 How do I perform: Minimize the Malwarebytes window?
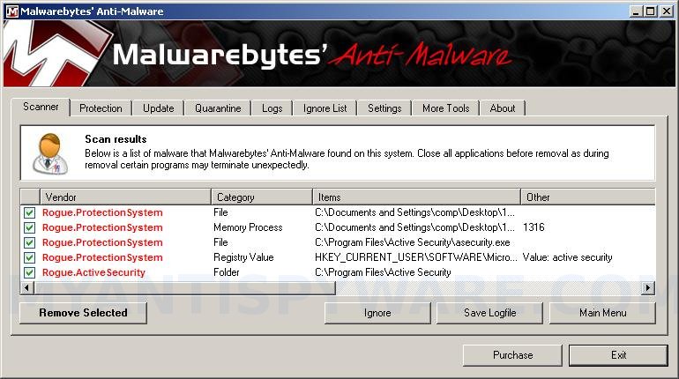[635, 11]
